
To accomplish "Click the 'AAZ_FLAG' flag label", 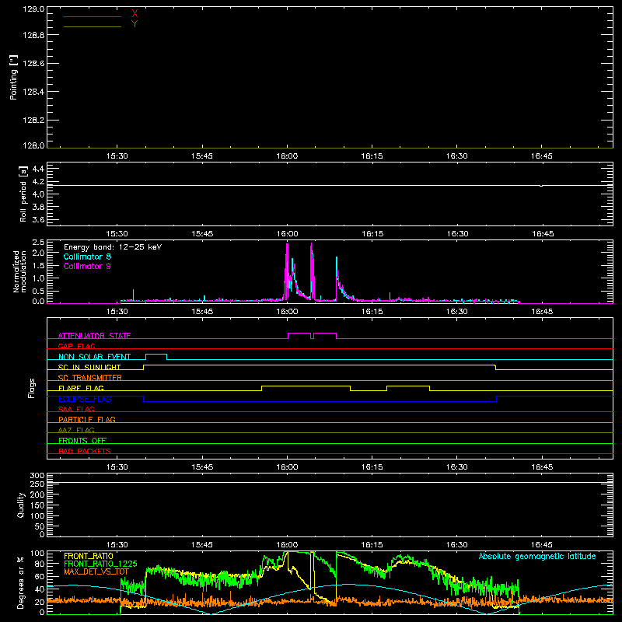I will pos(76,430).
